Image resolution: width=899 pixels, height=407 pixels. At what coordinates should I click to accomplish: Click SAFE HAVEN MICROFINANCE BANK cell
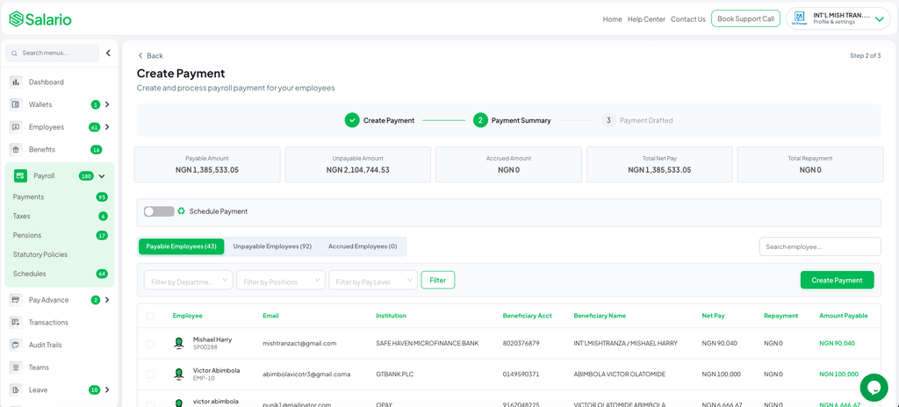point(428,343)
